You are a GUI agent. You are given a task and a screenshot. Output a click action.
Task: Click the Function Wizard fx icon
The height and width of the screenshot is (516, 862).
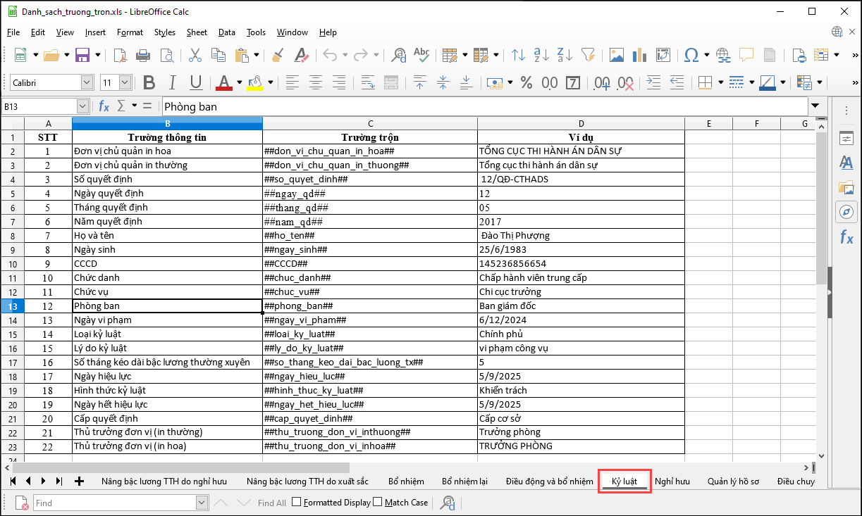click(104, 106)
